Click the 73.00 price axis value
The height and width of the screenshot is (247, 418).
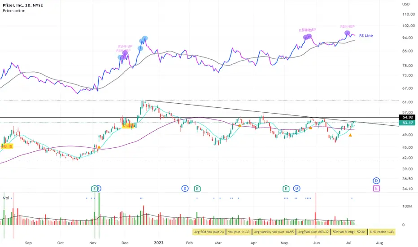[408, 75]
